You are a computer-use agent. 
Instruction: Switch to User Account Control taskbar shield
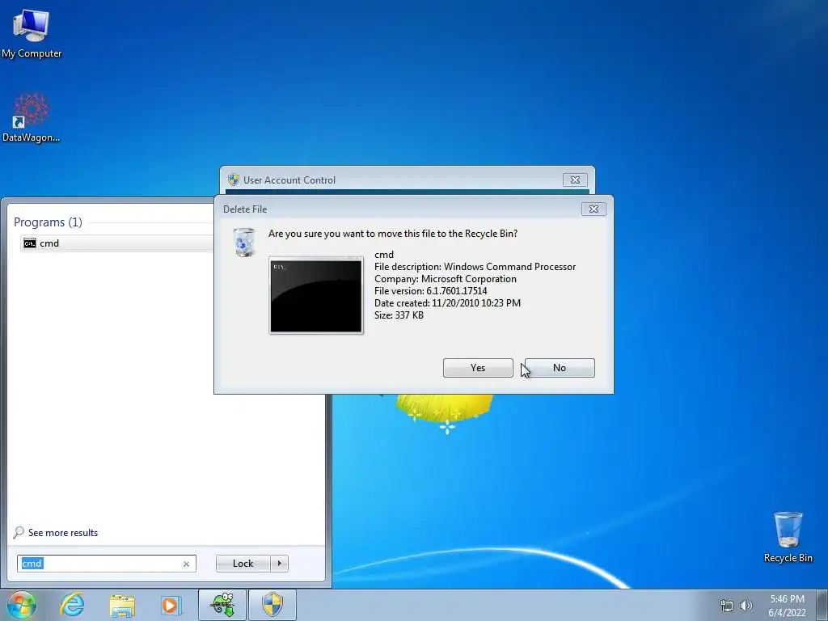click(272, 605)
